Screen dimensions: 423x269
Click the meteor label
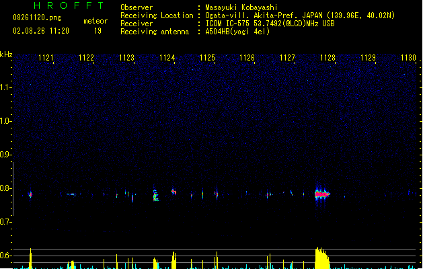point(95,21)
